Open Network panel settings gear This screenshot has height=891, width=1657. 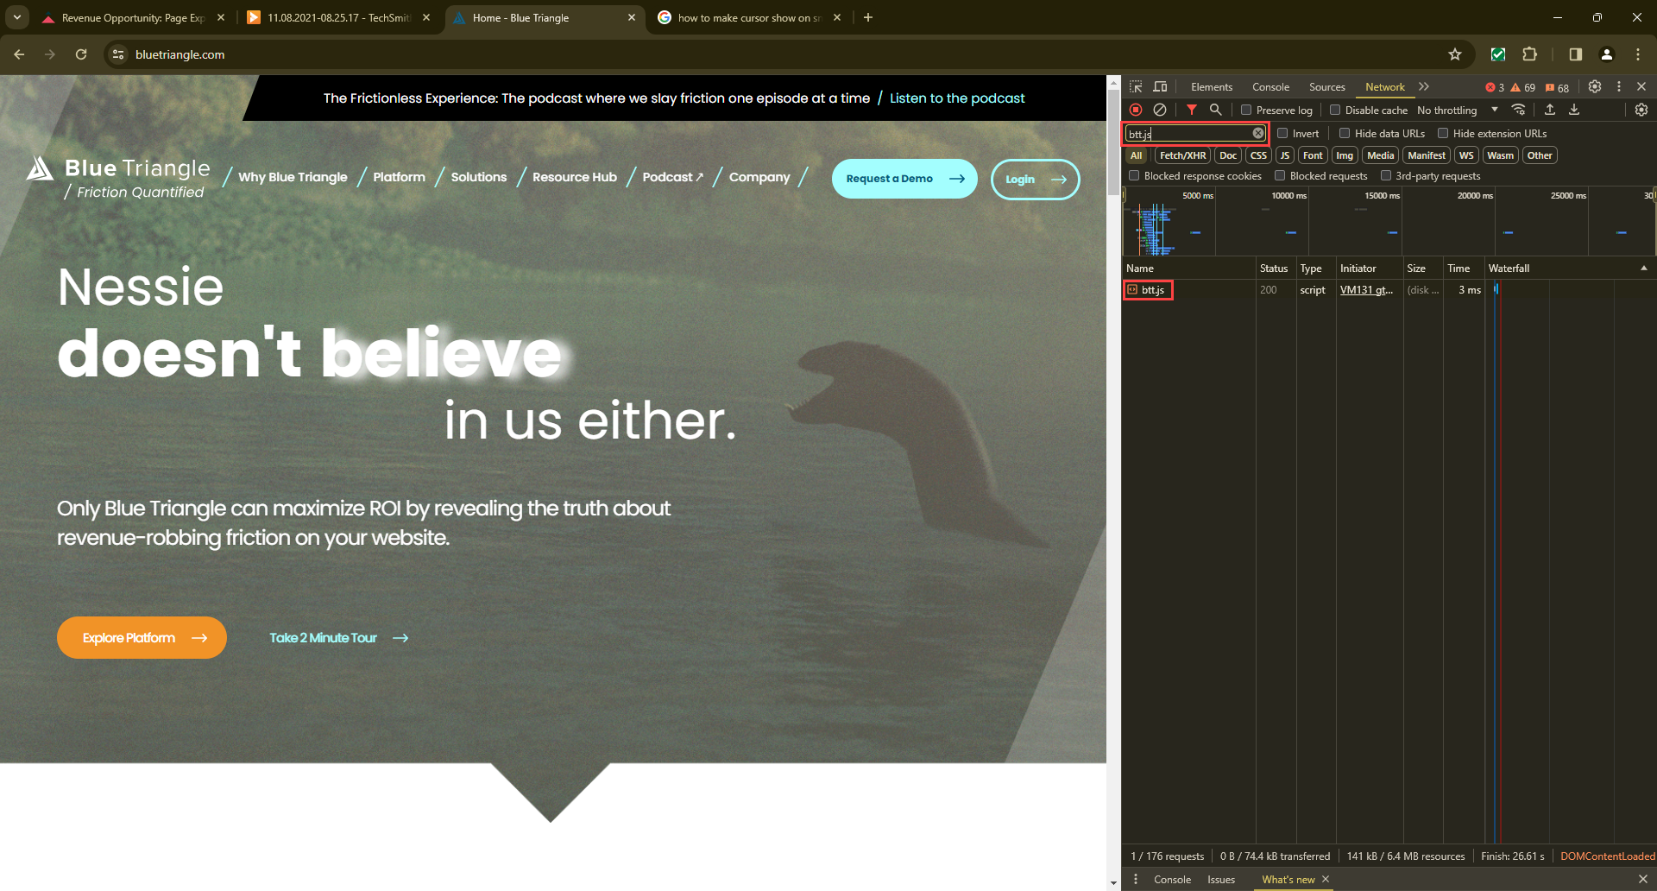1641,110
